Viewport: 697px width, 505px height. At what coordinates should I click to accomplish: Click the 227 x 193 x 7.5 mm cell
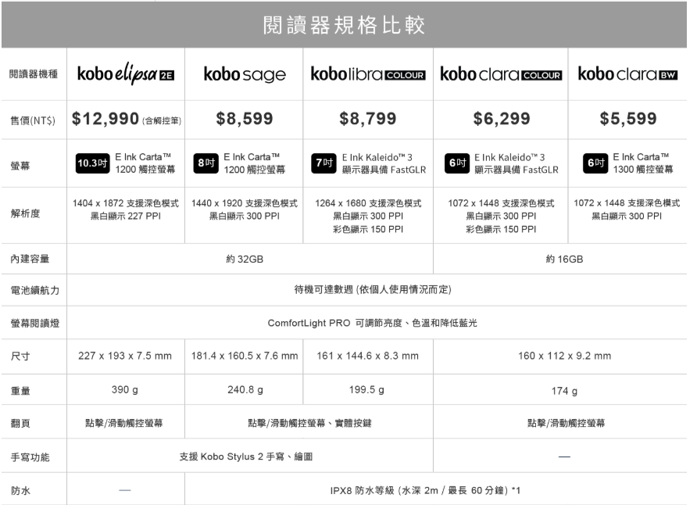(125, 356)
